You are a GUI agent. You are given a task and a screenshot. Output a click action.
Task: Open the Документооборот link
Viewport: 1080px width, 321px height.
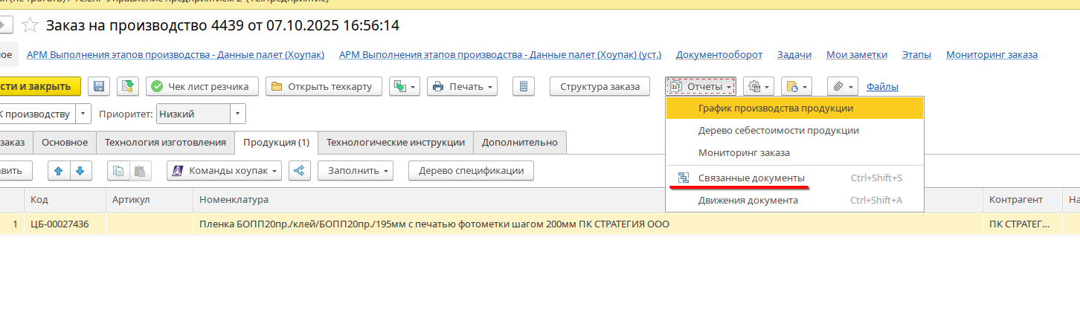click(719, 54)
